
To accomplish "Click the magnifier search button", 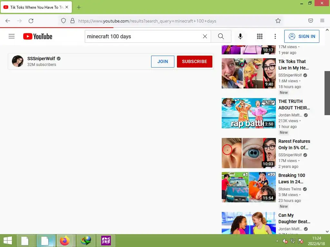I will 221,36.
